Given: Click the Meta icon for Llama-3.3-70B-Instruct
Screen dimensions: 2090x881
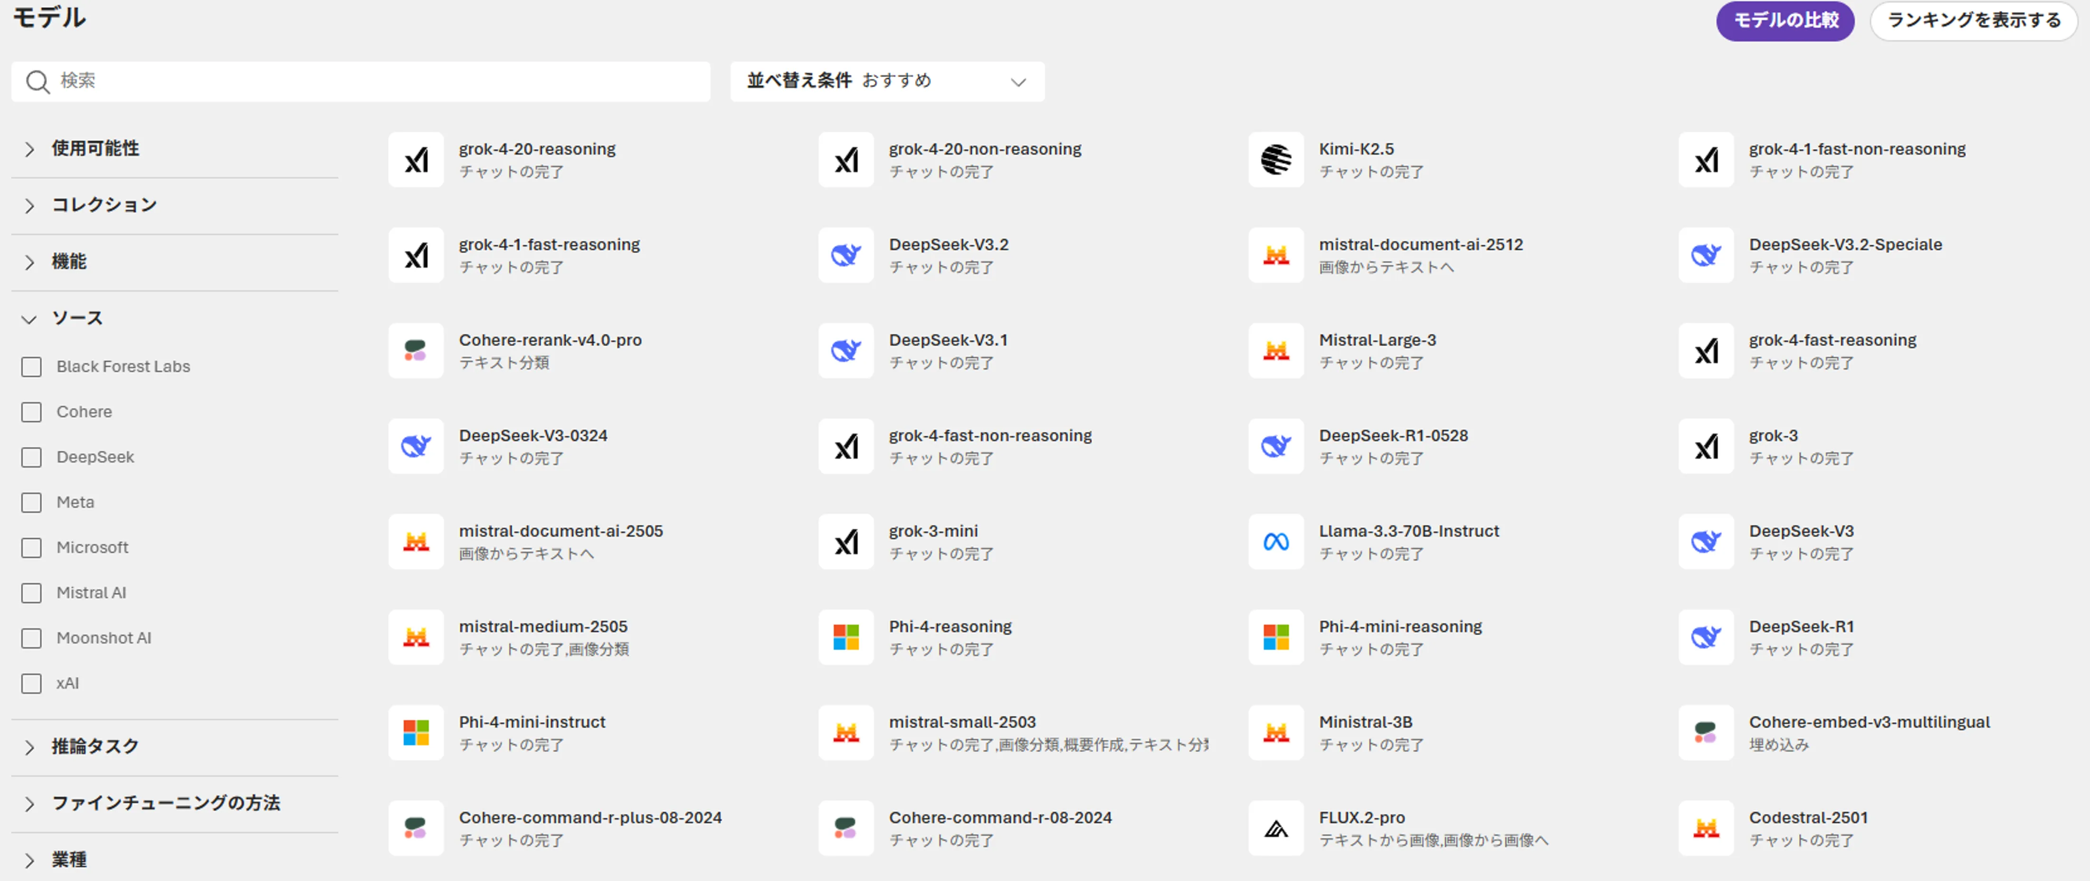Looking at the screenshot, I should 1275,542.
